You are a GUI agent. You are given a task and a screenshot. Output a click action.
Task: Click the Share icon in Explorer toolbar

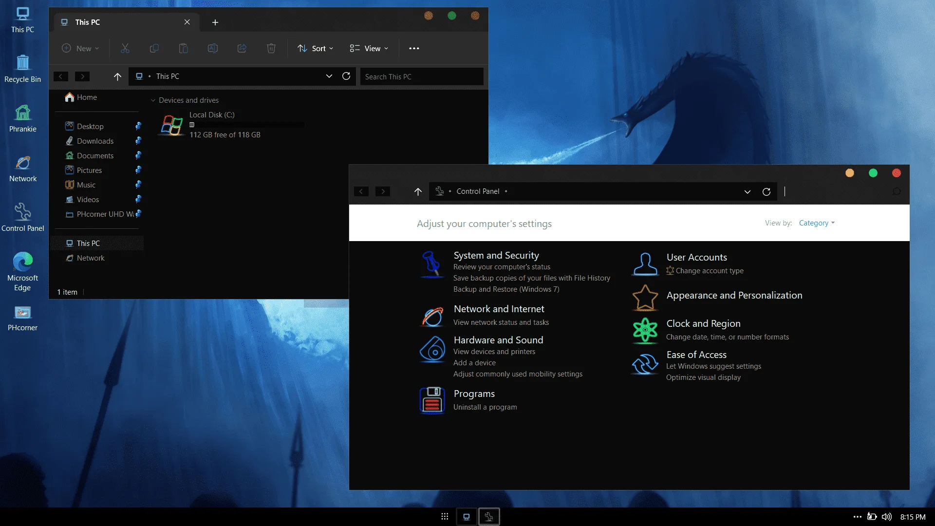point(242,48)
